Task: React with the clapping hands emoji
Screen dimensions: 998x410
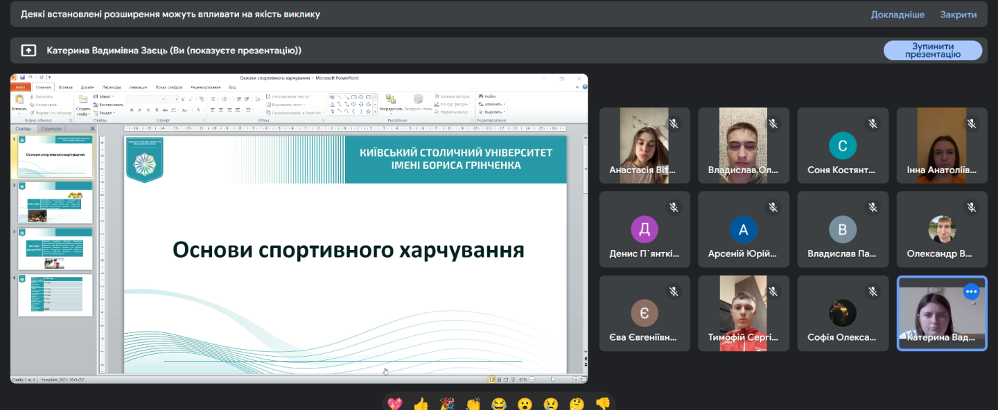Action: click(x=473, y=404)
